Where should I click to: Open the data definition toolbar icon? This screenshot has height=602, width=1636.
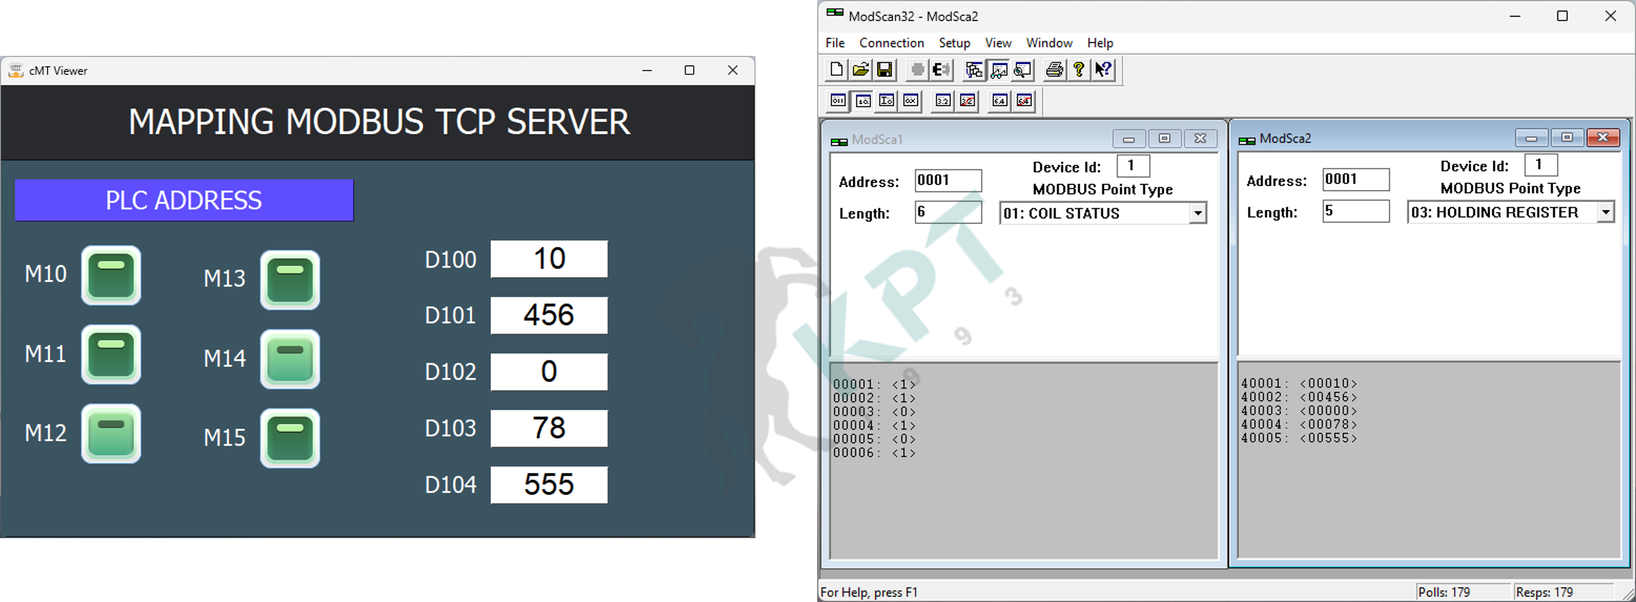(x=973, y=69)
